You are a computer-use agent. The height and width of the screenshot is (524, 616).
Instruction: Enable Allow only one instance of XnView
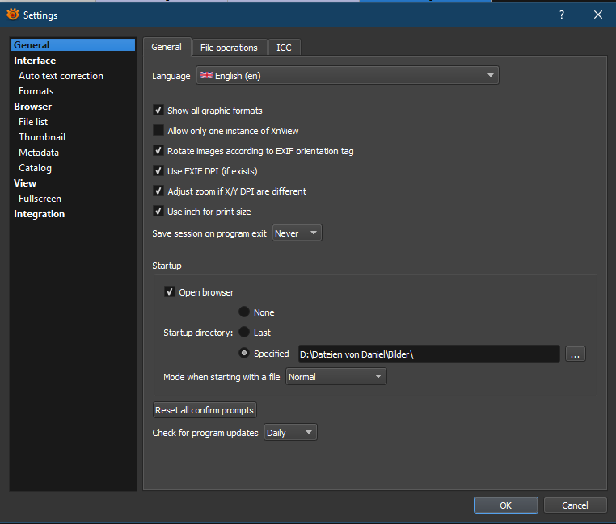[158, 130]
